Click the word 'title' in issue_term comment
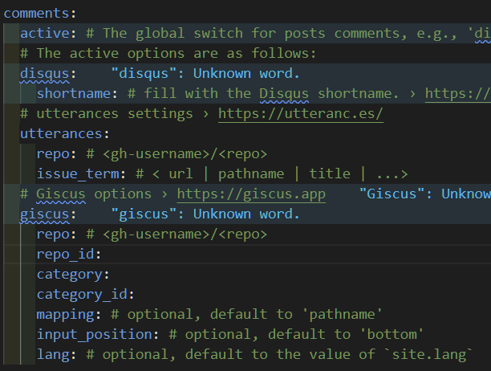 point(330,174)
